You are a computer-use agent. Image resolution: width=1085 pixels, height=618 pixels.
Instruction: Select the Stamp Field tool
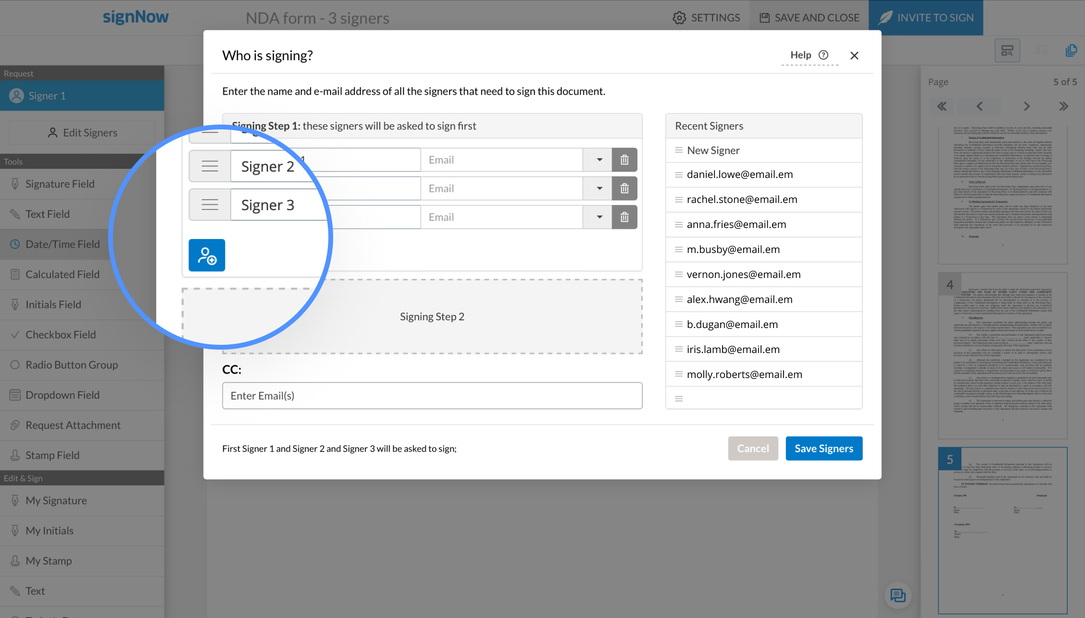(53, 455)
